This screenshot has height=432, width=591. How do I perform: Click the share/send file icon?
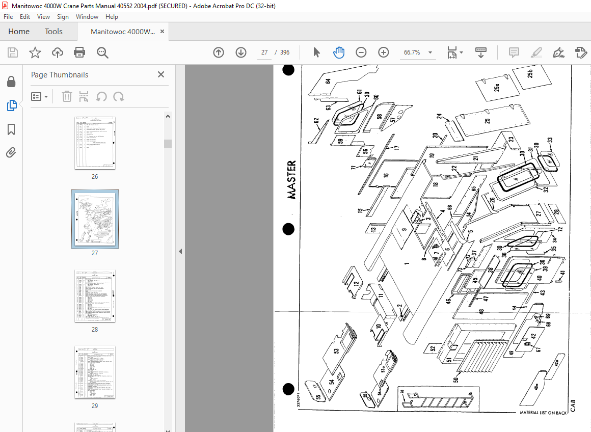pyautogui.click(x=581, y=52)
